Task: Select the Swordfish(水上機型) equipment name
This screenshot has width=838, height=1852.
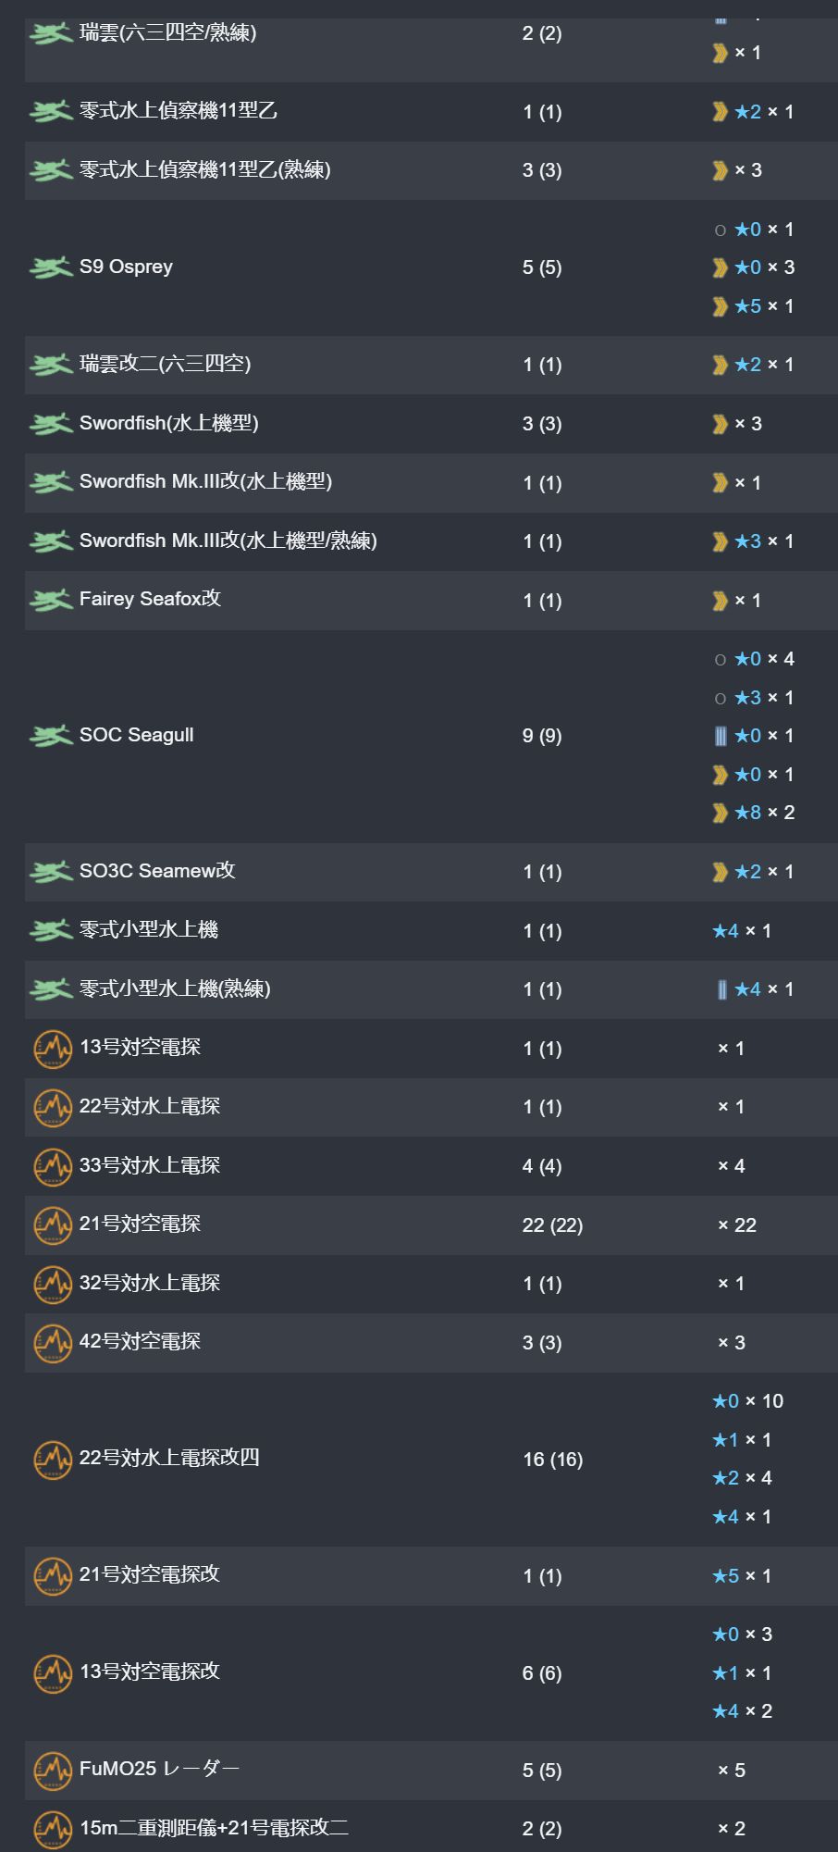Action: pyautogui.click(x=169, y=423)
